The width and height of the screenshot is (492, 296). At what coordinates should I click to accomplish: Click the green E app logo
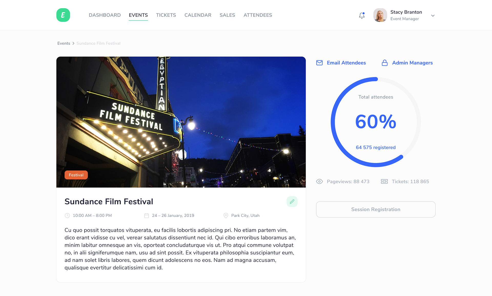63,15
